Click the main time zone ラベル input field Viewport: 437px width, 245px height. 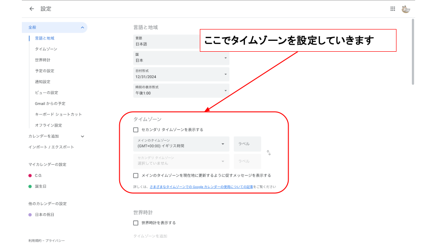point(247,144)
